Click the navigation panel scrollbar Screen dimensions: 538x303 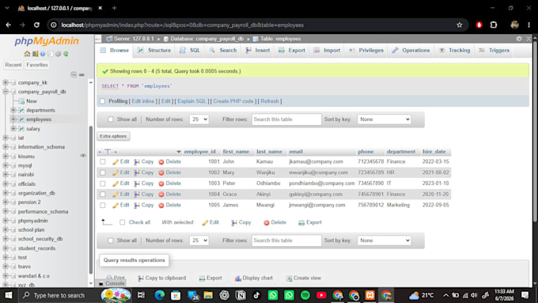pos(91,199)
